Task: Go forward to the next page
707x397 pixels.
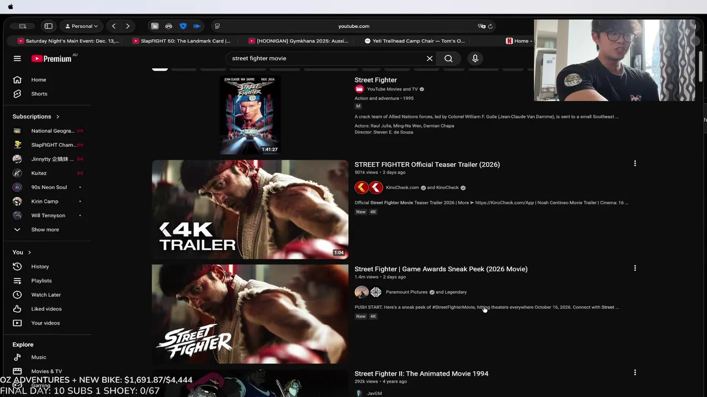Action: 128,26
